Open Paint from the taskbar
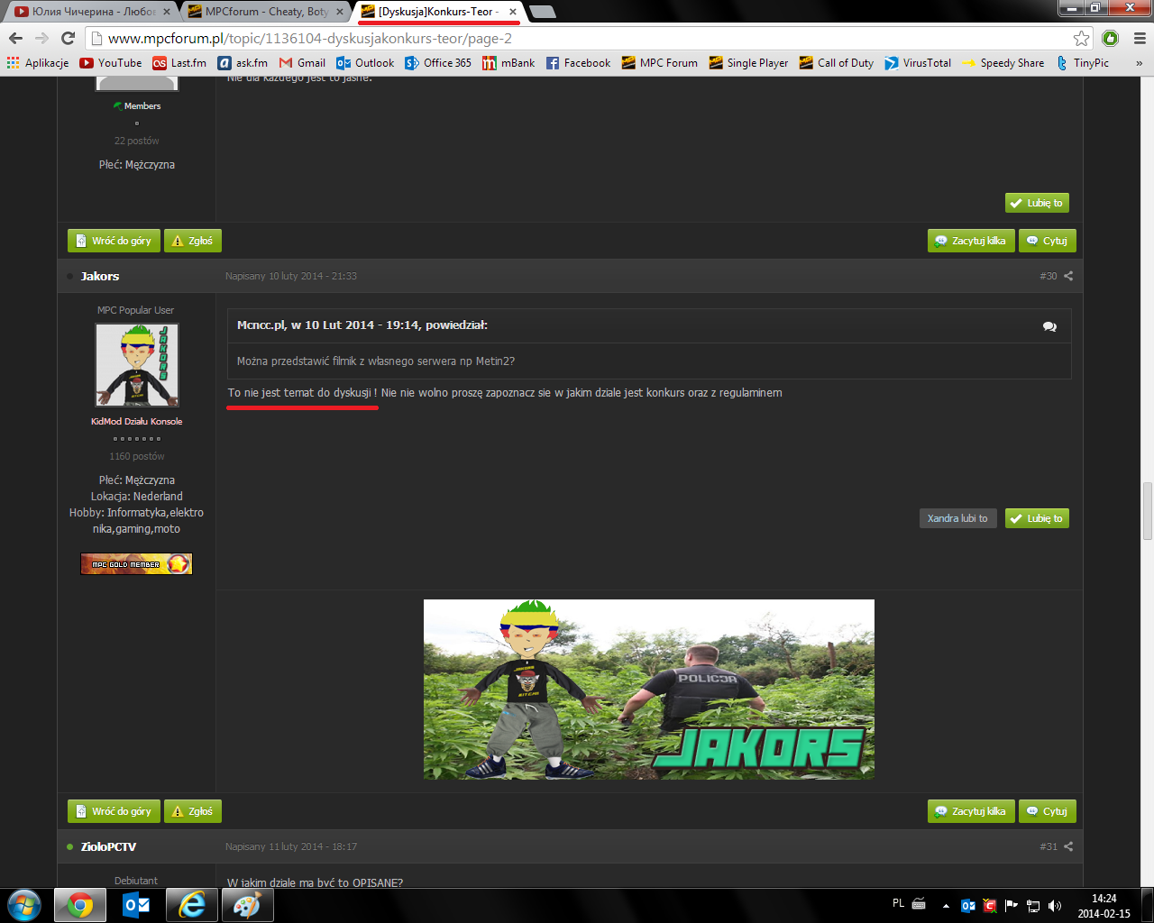This screenshot has width=1154, height=923. 247,905
